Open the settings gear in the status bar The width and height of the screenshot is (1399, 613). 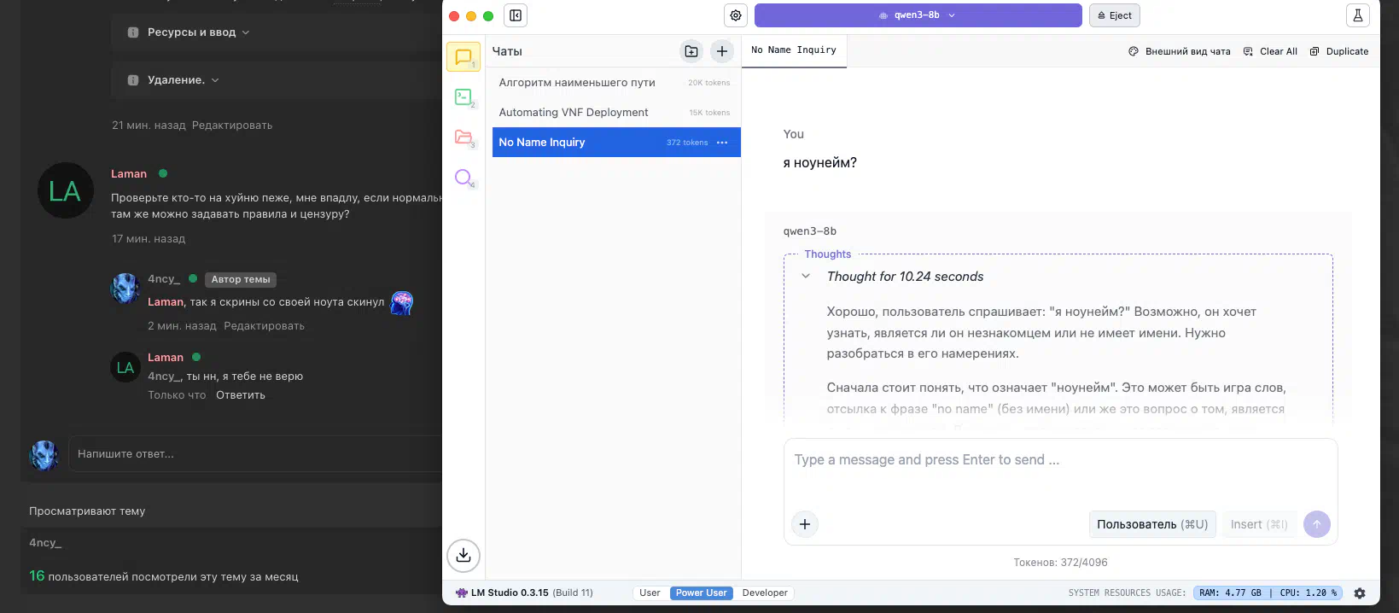point(1360,593)
